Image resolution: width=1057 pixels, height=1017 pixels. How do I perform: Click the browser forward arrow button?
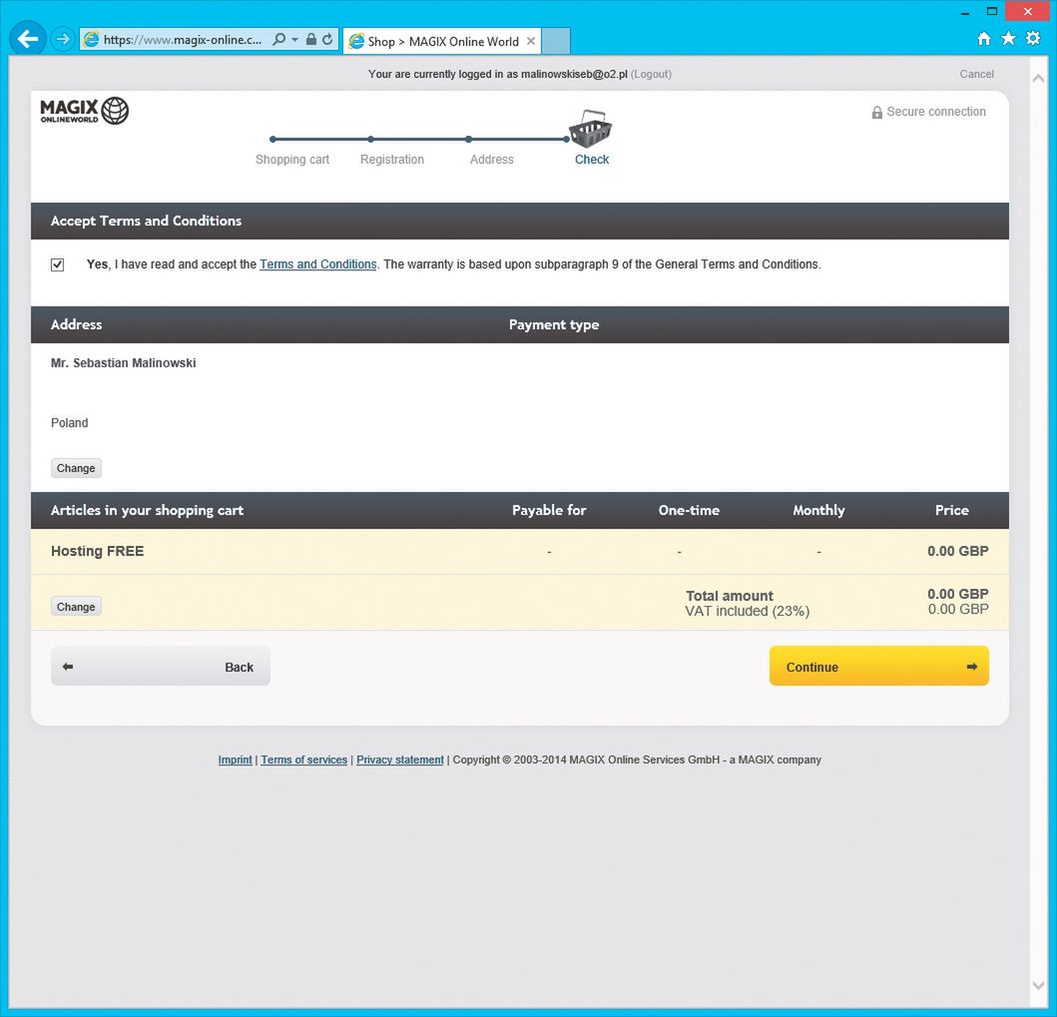62,39
